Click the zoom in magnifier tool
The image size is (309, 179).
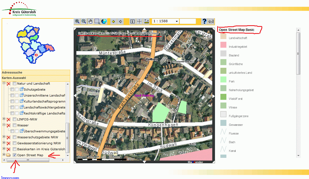point(77,21)
